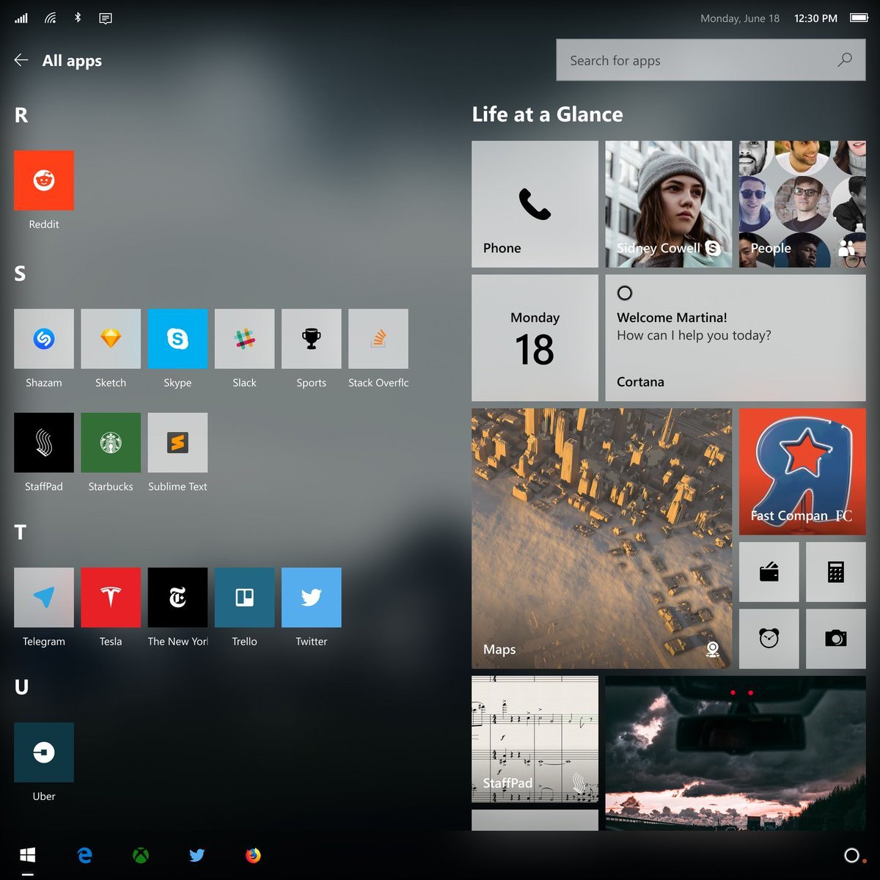Image resolution: width=880 pixels, height=880 pixels.
Task: Open the Cortana Welcome Martina tile
Action: [736, 337]
